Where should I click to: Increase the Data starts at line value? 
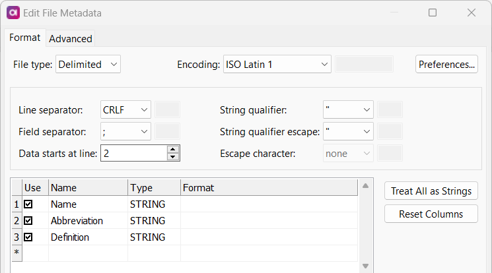coord(173,150)
